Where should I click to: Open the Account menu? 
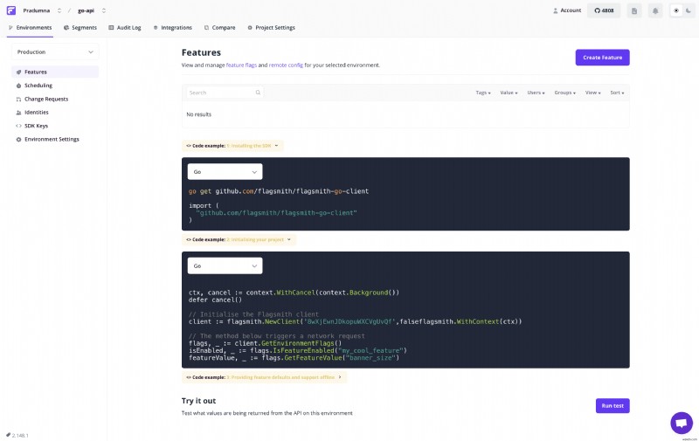pyautogui.click(x=567, y=10)
